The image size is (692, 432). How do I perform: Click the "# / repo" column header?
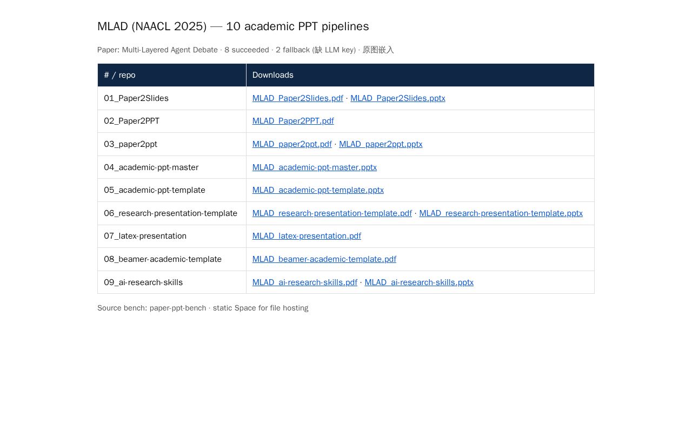pos(172,75)
